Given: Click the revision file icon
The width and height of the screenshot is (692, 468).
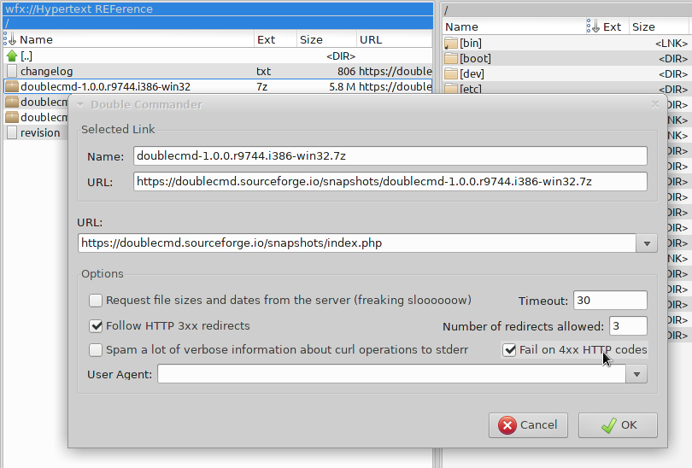Looking at the screenshot, I should [x=12, y=132].
